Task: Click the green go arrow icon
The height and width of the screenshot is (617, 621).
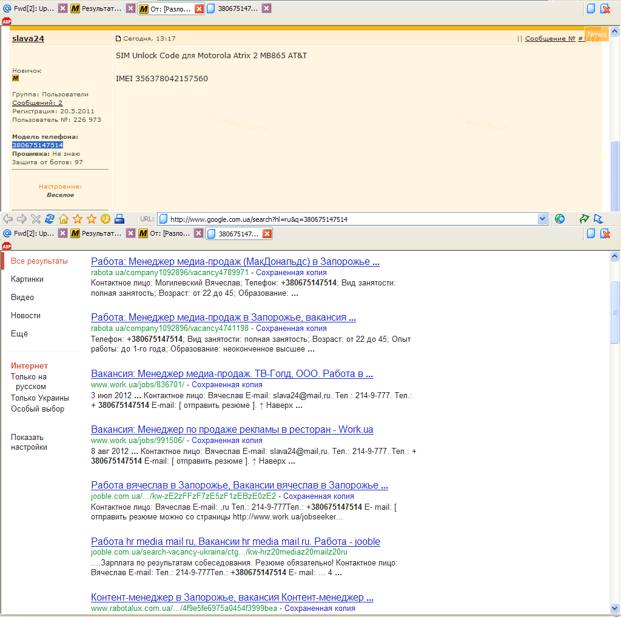Action: (584, 219)
